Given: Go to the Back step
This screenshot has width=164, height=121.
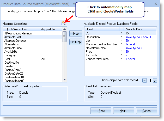Looking at the screenshot, I should click(x=101, y=111).
